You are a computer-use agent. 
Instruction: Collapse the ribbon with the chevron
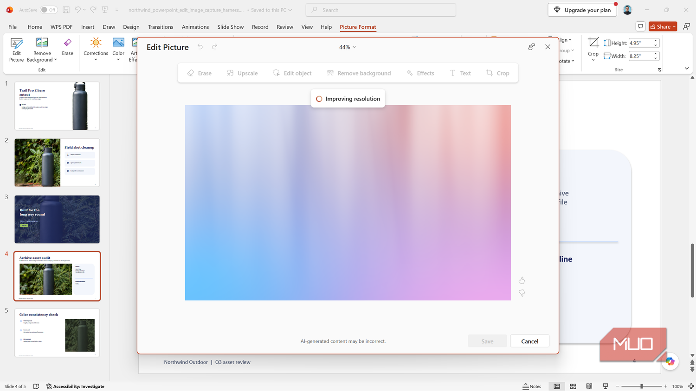[687, 69]
